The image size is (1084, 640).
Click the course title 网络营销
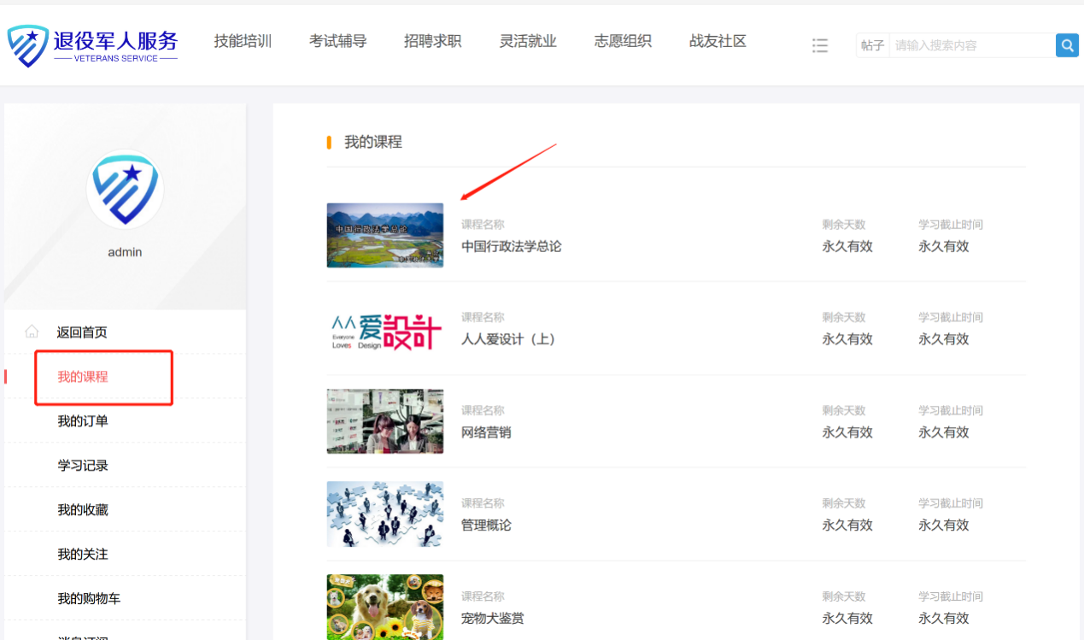(486, 432)
